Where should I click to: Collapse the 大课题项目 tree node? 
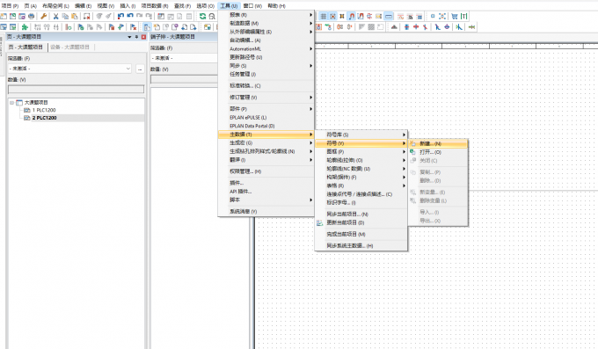pos(11,103)
